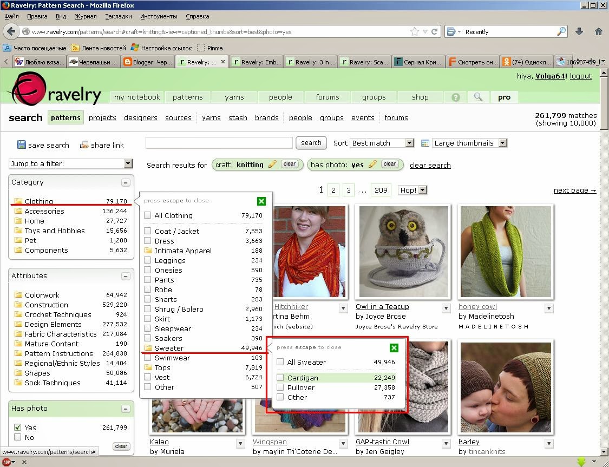The width and height of the screenshot is (609, 467).
Task: Check the All Sweater checkbox
Action: click(280, 362)
